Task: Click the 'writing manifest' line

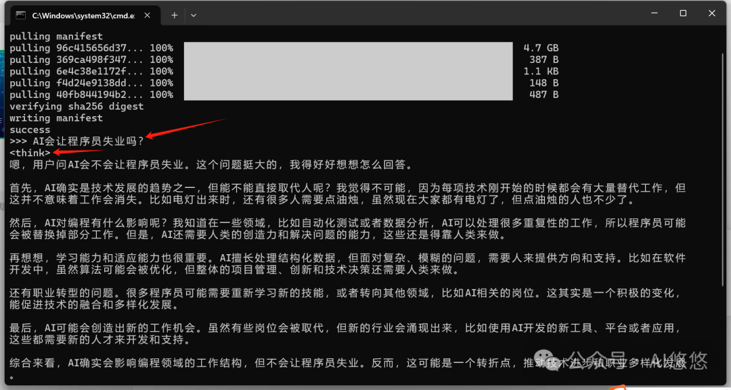Action: pyautogui.click(x=56, y=118)
